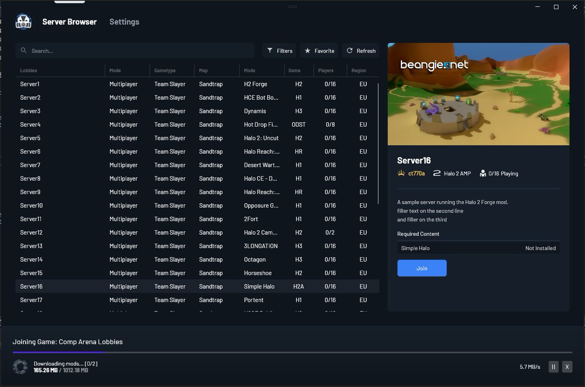Click the crown icon beside ct770a
The width and height of the screenshot is (585, 387).
(401, 173)
